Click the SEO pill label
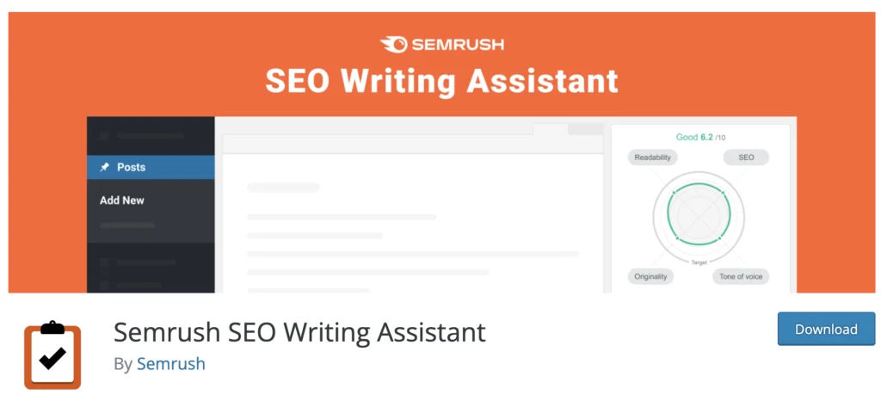This screenshot has width=881, height=407. [746, 157]
